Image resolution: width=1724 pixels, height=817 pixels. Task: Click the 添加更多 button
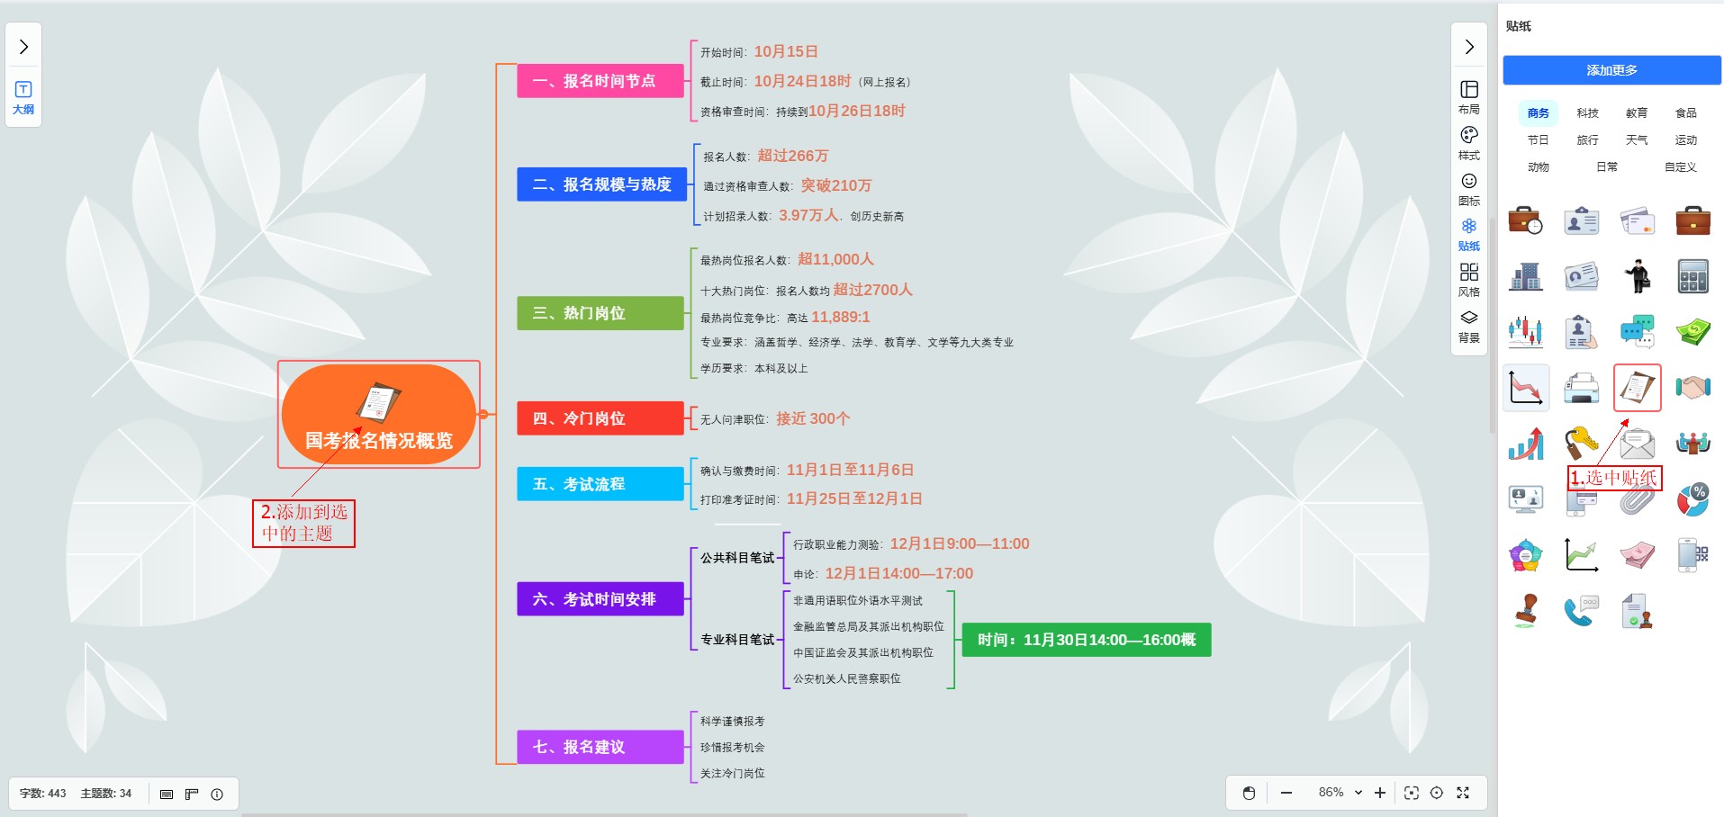(1611, 70)
